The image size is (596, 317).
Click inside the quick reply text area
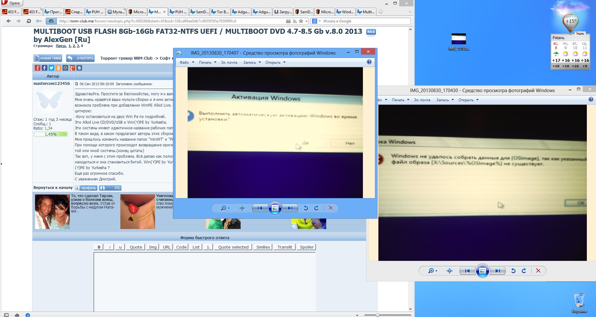pos(204,281)
